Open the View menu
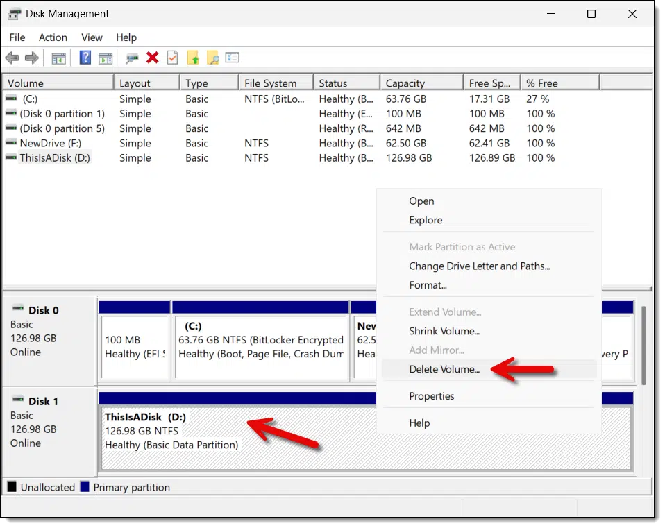 pyautogui.click(x=92, y=37)
